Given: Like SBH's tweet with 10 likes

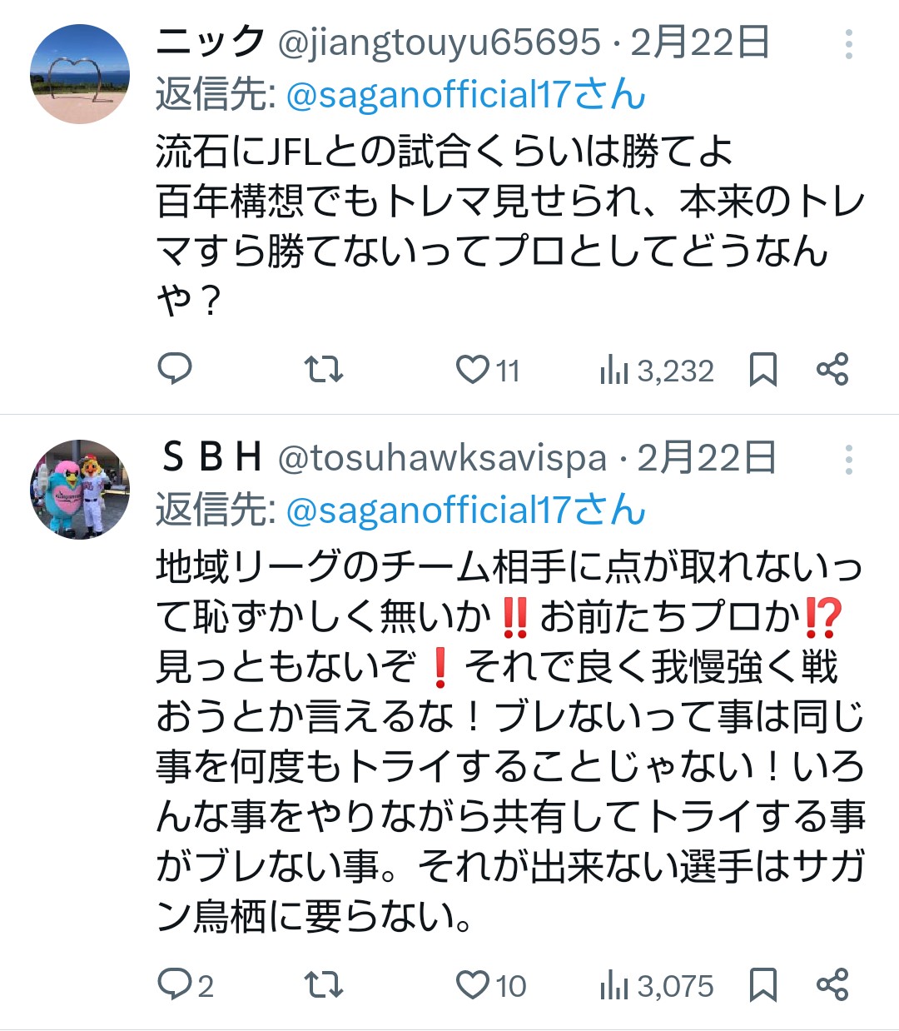Looking at the screenshot, I should pyautogui.click(x=473, y=985).
